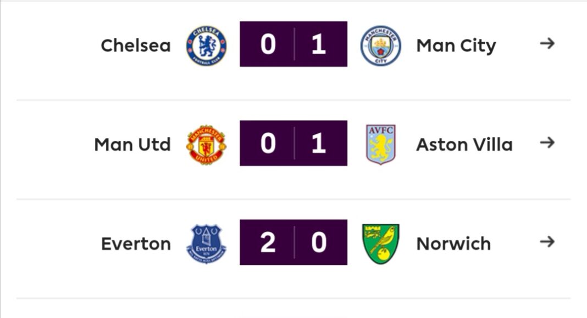
Task: Select the Man Utd team name
Action: [132, 145]
